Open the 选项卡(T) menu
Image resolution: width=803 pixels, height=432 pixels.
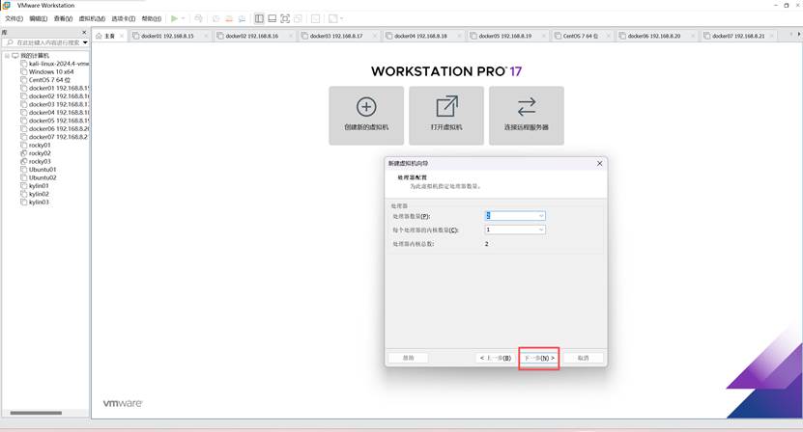tap(124, 18)
